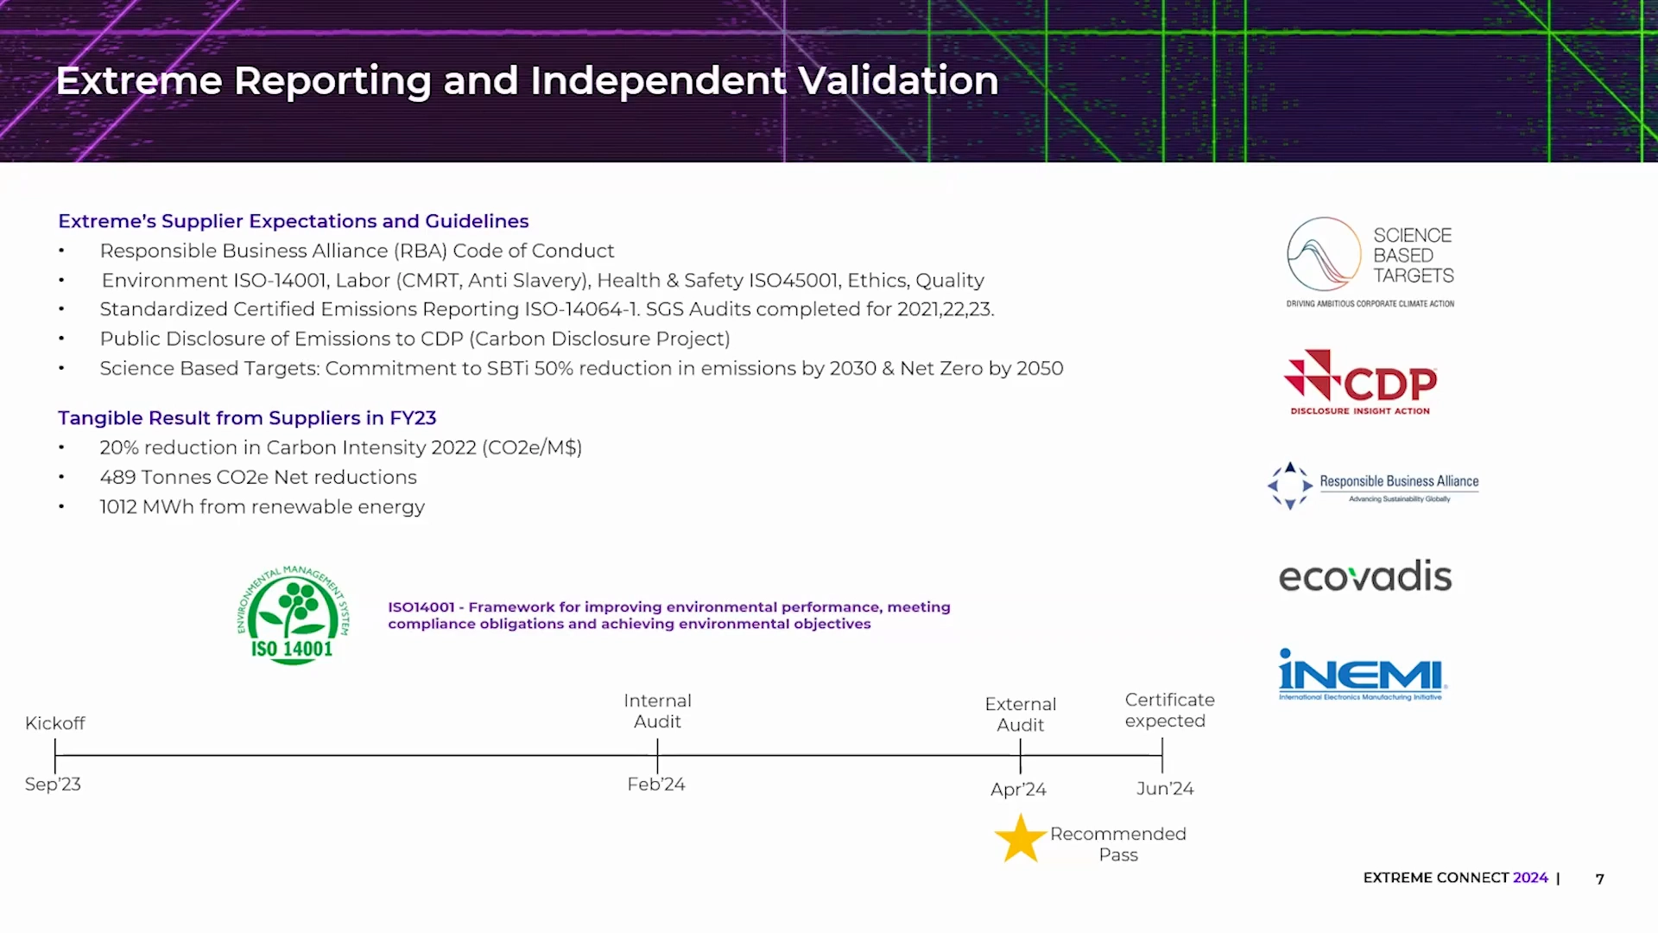The width and height of the screenshot is (1658, 933).
Task: Select the Sep'23 Kickoff timeline tick
Action: tap(55, 756)
